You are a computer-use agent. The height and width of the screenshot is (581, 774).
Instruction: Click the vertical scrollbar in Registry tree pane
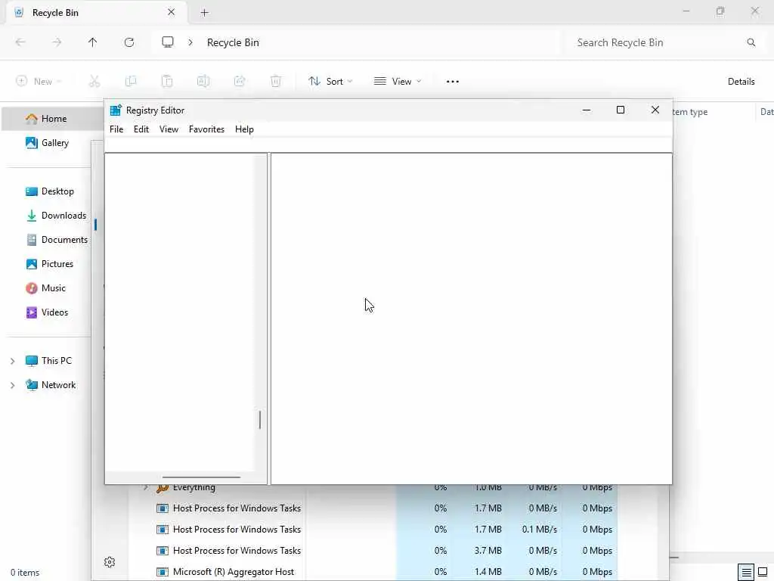tap(260, 419)
